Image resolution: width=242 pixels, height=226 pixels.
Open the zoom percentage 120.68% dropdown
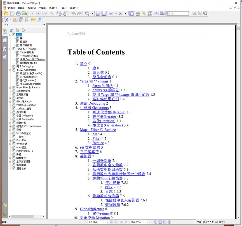(147, 222)
